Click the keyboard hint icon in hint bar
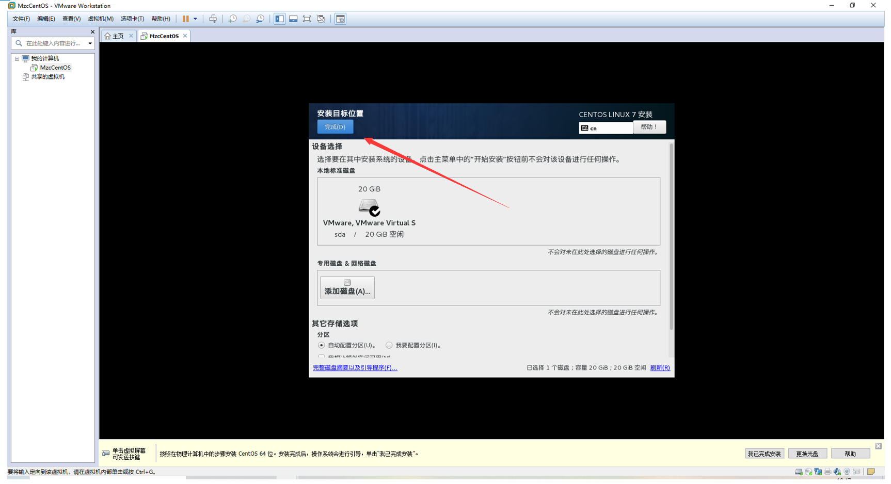Viewport: 891px width, 484px height. (106, 454)
